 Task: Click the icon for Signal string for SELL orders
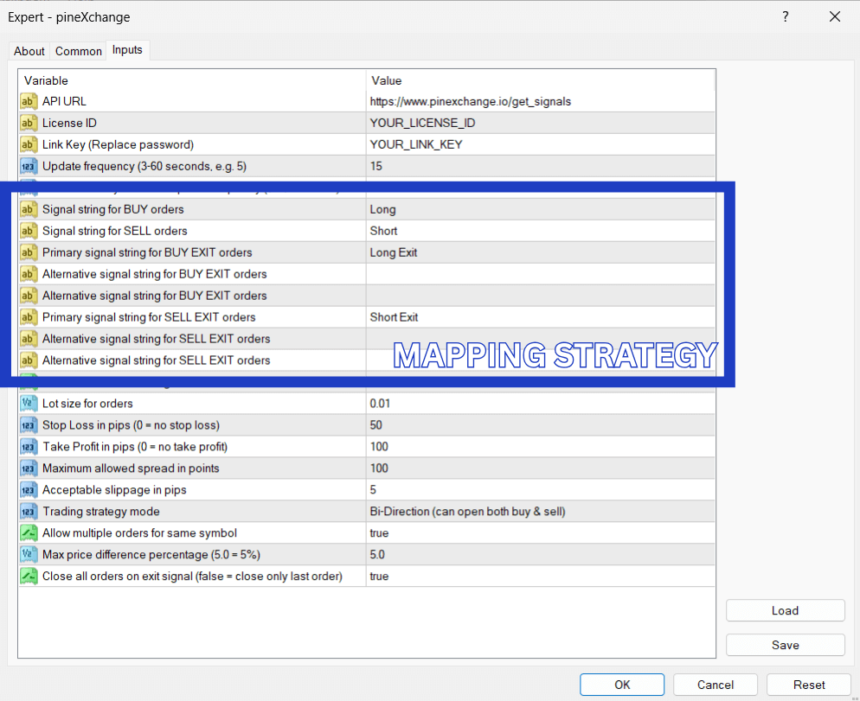[28, 231]
